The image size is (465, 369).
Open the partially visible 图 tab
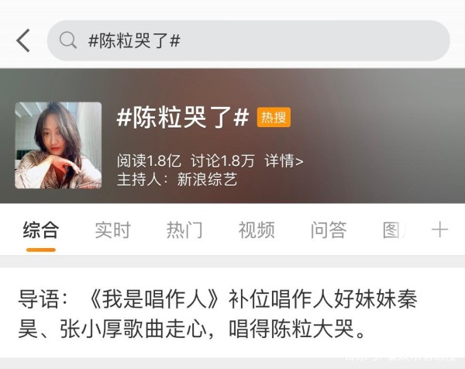pyautogui.click(x=394, y=230)
